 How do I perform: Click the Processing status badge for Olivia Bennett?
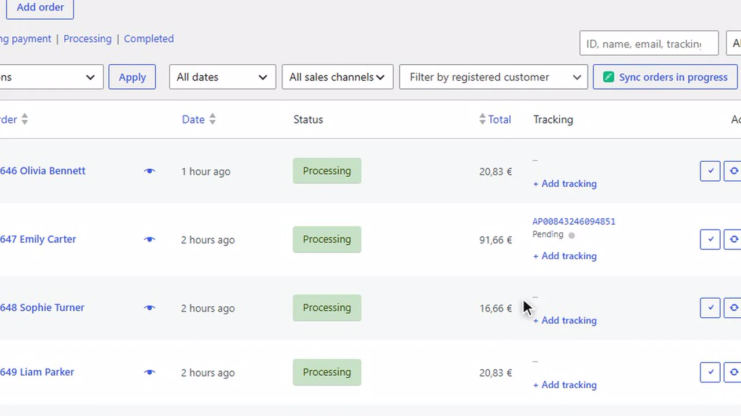(x=327, y=171)
